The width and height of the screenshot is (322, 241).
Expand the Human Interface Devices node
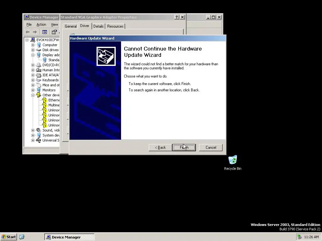(x=33, y=70)
